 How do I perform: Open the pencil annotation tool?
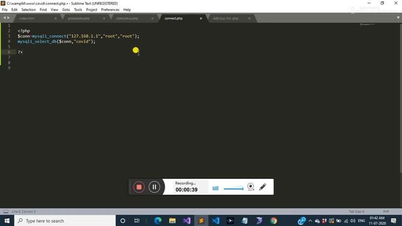[x=263, y=187]
